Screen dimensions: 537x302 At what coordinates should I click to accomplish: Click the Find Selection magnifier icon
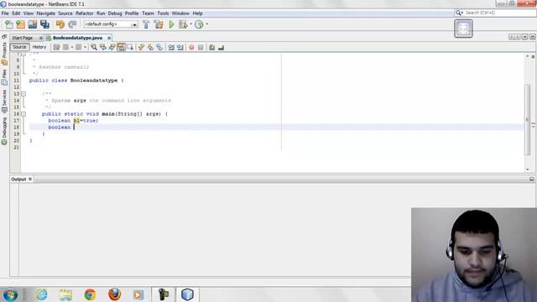coord(93,47)
